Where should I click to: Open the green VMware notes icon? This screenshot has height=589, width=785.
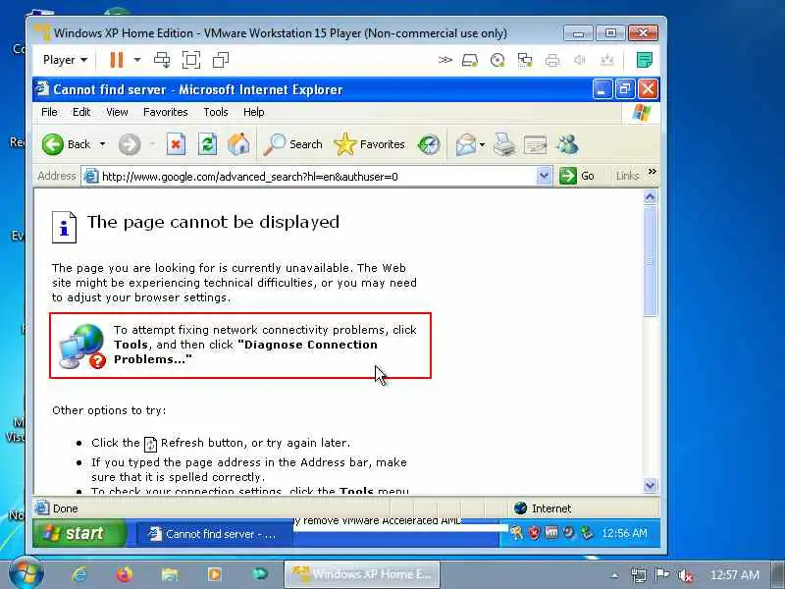click(x=645, y=60)
